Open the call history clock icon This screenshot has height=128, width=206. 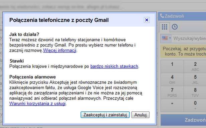tap(175, 27)
